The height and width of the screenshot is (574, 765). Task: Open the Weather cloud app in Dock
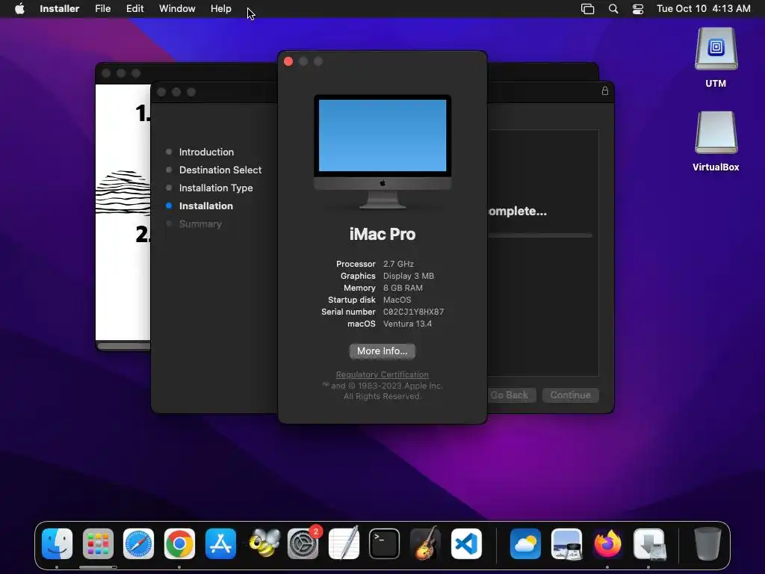click(525, 544)
